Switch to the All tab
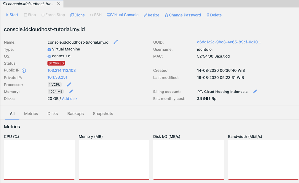This screenshot has width=299, height=183. click(12, 113)
